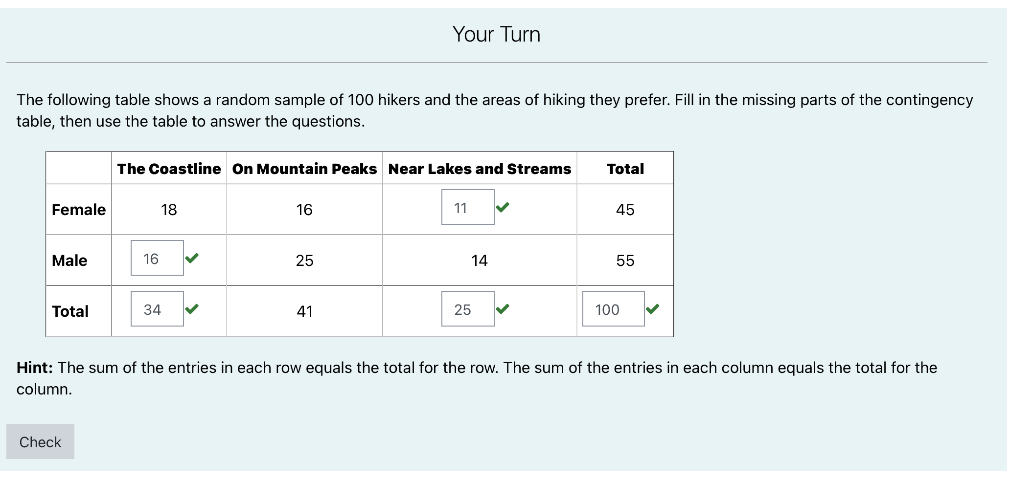Click inside the input box containing 11

coord(467,207)
